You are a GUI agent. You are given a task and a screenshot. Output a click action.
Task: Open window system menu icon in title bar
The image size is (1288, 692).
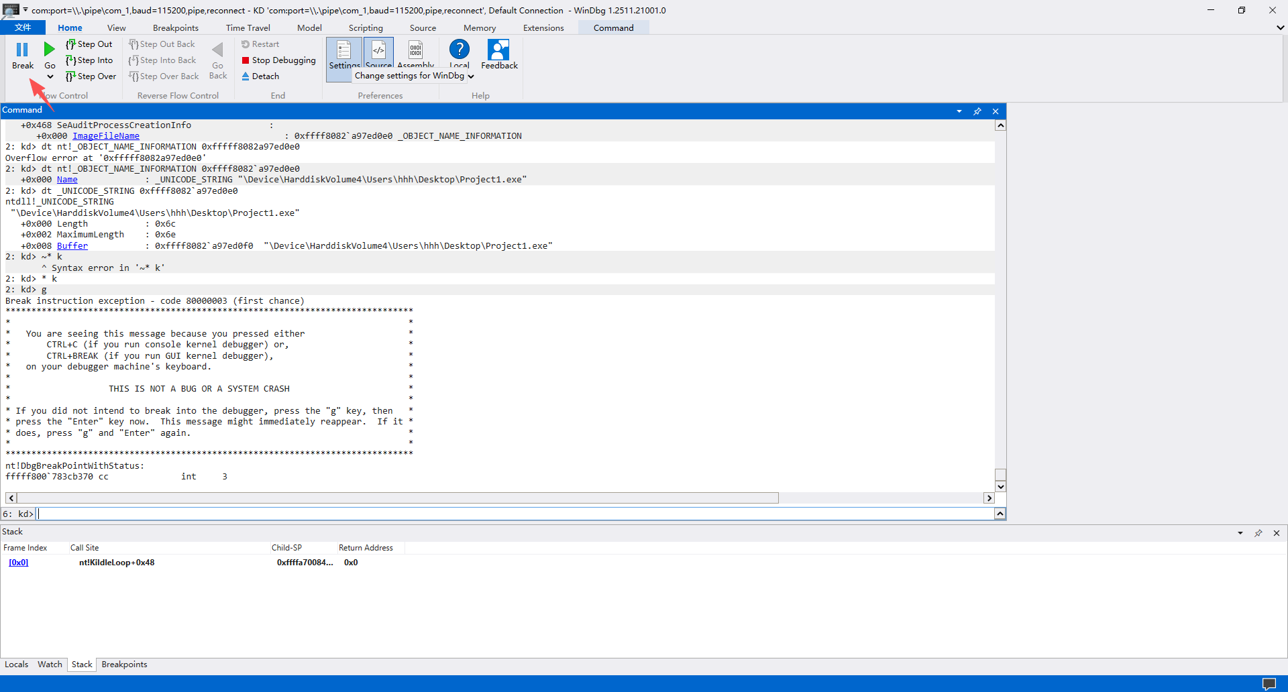pyautogui.click(x=11, y=10)
